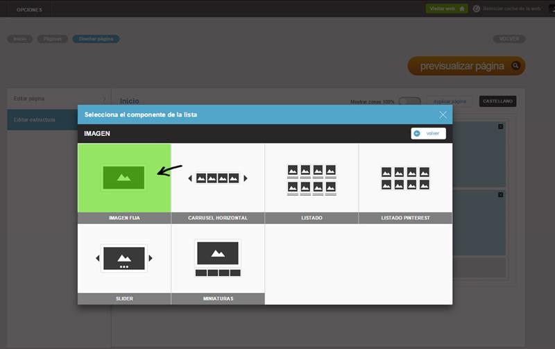Click the volver button in dialog
The image size is (555, 349).
[428, 133]
